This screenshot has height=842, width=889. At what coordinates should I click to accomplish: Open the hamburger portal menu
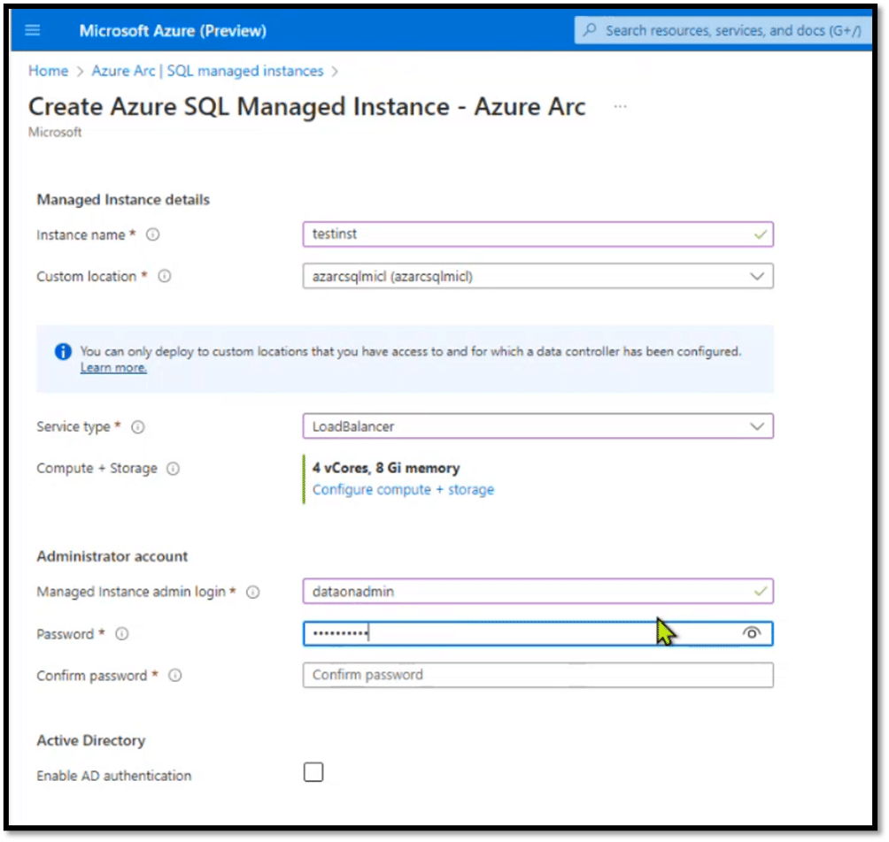point(32,30)
